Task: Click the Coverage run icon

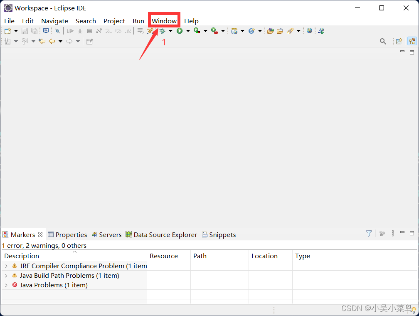Action: [197, 31]
